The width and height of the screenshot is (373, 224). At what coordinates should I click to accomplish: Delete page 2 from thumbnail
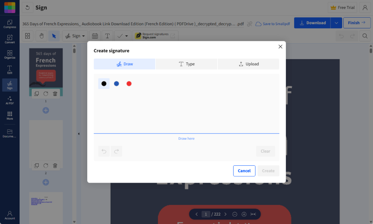[55, 166]
